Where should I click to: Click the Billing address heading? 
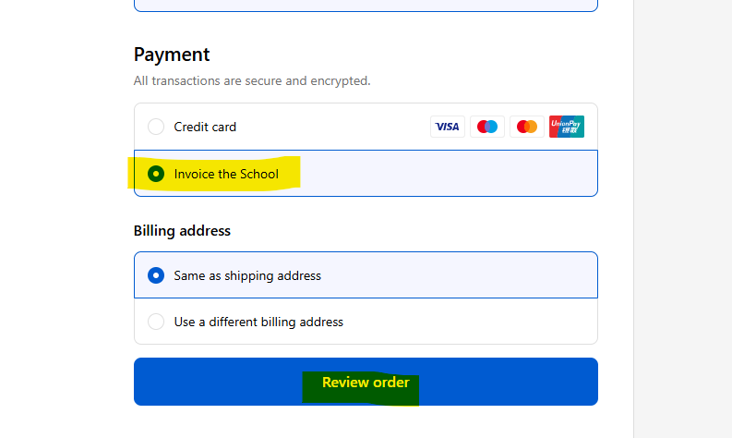click(x=182, y=230)
